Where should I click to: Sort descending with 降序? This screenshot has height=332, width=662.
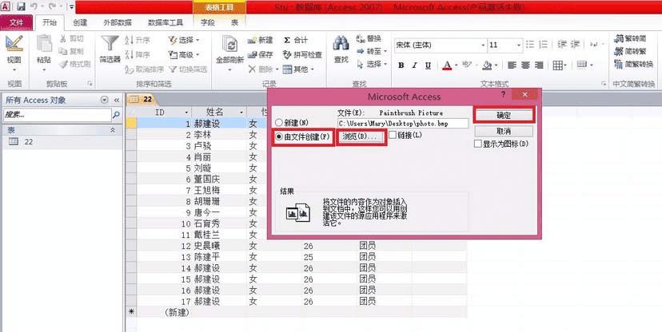click(138, 54)
